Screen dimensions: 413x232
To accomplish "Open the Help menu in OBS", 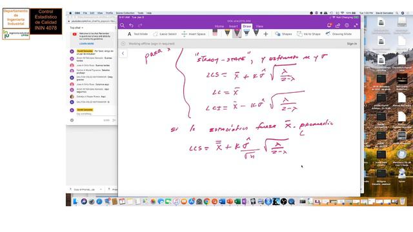I will pos(149,13).
